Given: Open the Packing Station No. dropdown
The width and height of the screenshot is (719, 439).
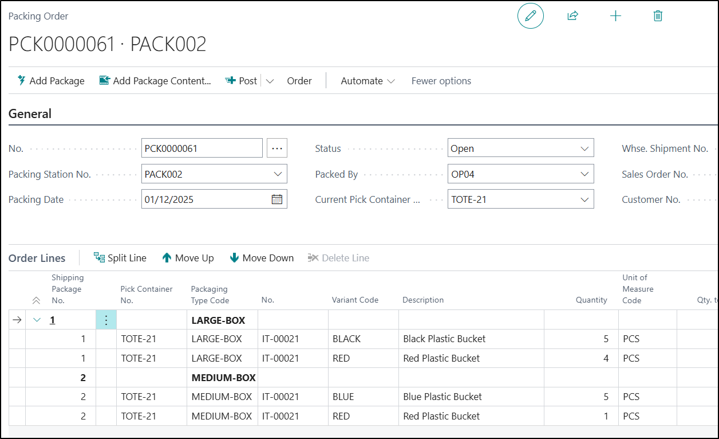Looking at the screenshot, I should click(278, 174).
